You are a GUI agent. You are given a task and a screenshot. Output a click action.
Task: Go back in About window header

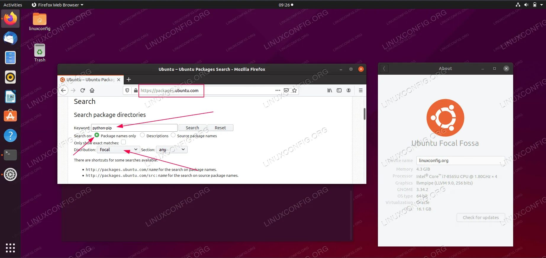tap(384, 68)
